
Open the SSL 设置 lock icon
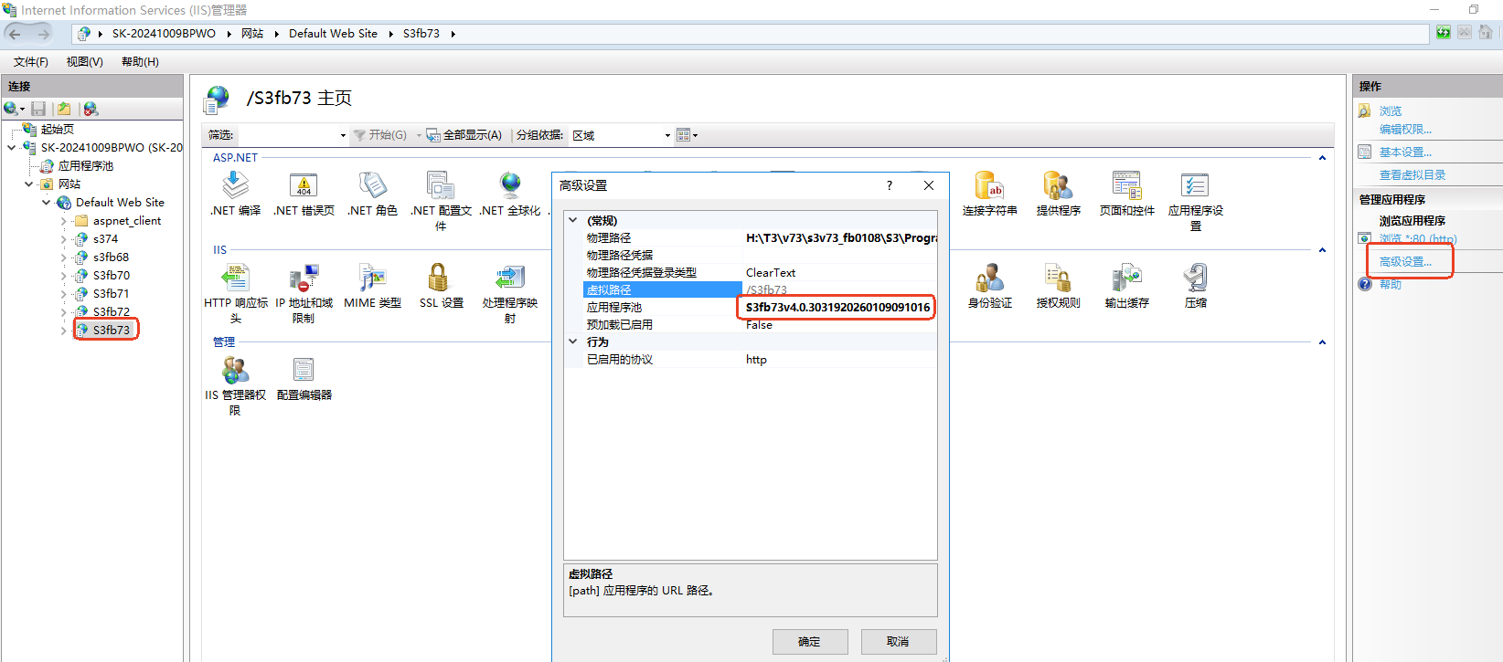(x=439, y=278)
